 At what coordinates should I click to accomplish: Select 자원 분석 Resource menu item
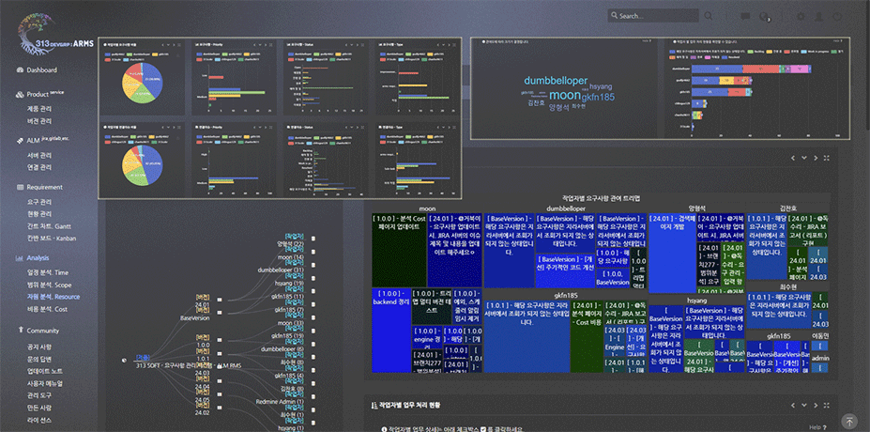53,295
